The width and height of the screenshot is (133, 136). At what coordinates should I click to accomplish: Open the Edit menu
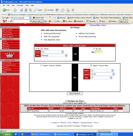[8, 5]
